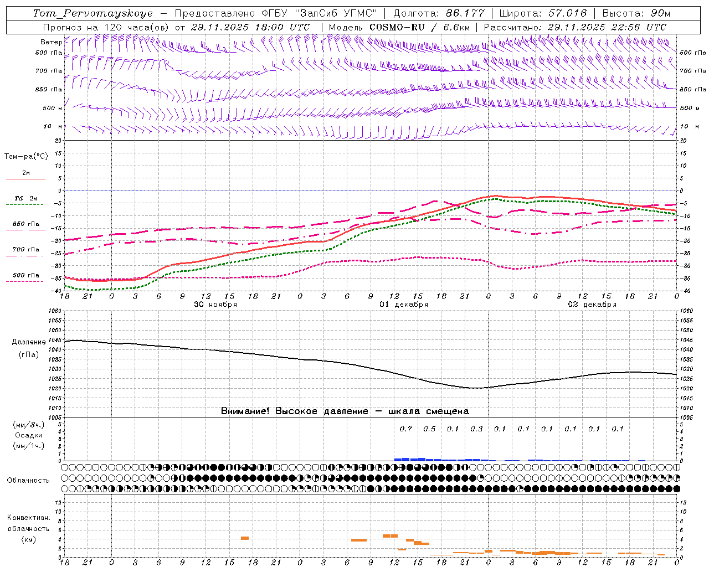Click the precipitation value 0.3
This screenshot has height=567, width=709.
[476, 429]
